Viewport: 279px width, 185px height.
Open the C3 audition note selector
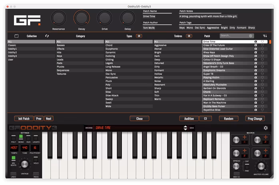point(205,118)
